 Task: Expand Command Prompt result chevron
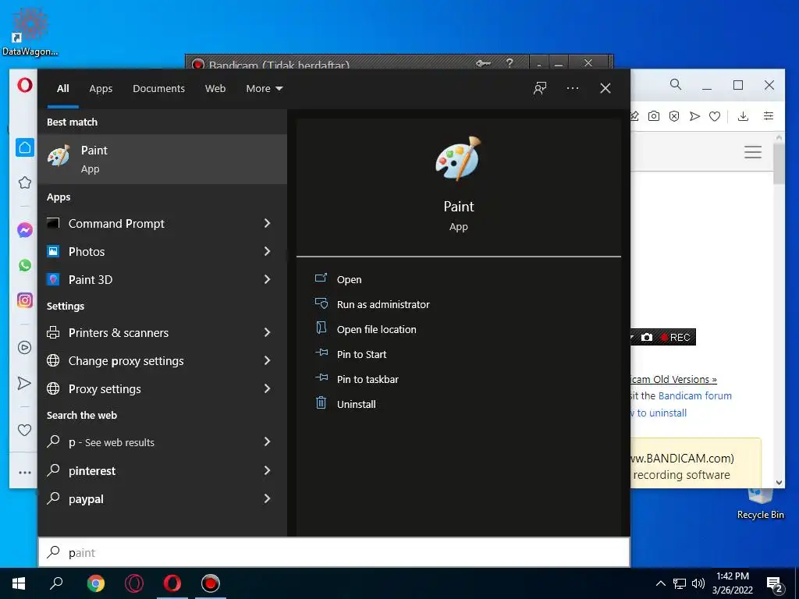click(x=267, y=223)
